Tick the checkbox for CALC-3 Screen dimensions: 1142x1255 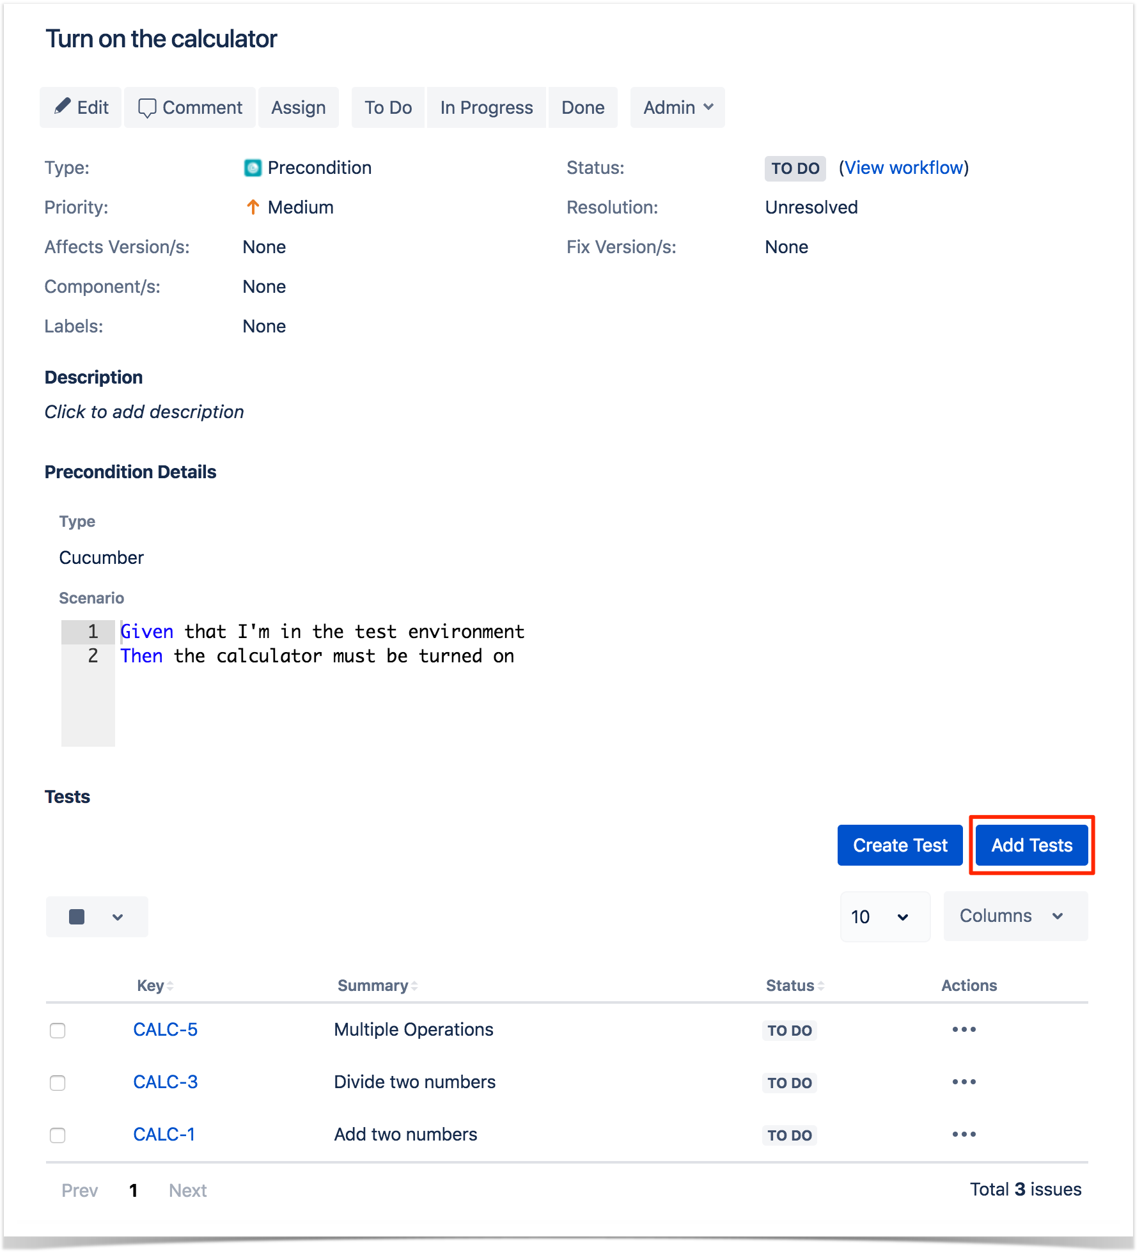click(x=58, y=1083)
